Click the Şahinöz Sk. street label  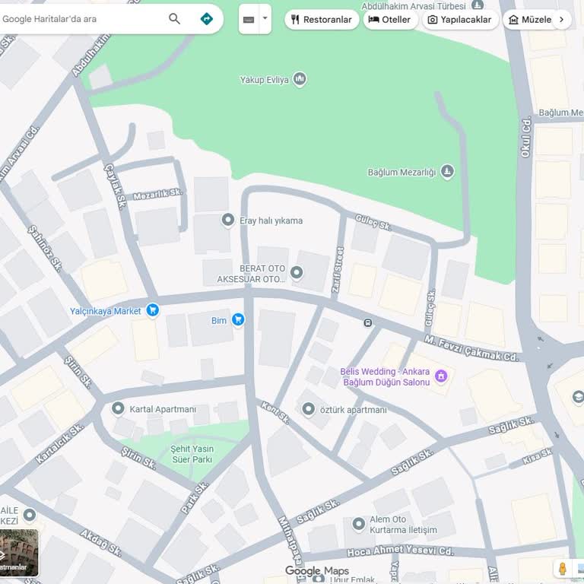pos(45,249)
